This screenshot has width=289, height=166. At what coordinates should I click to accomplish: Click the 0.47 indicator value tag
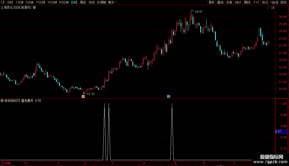[x=281, y=132]
